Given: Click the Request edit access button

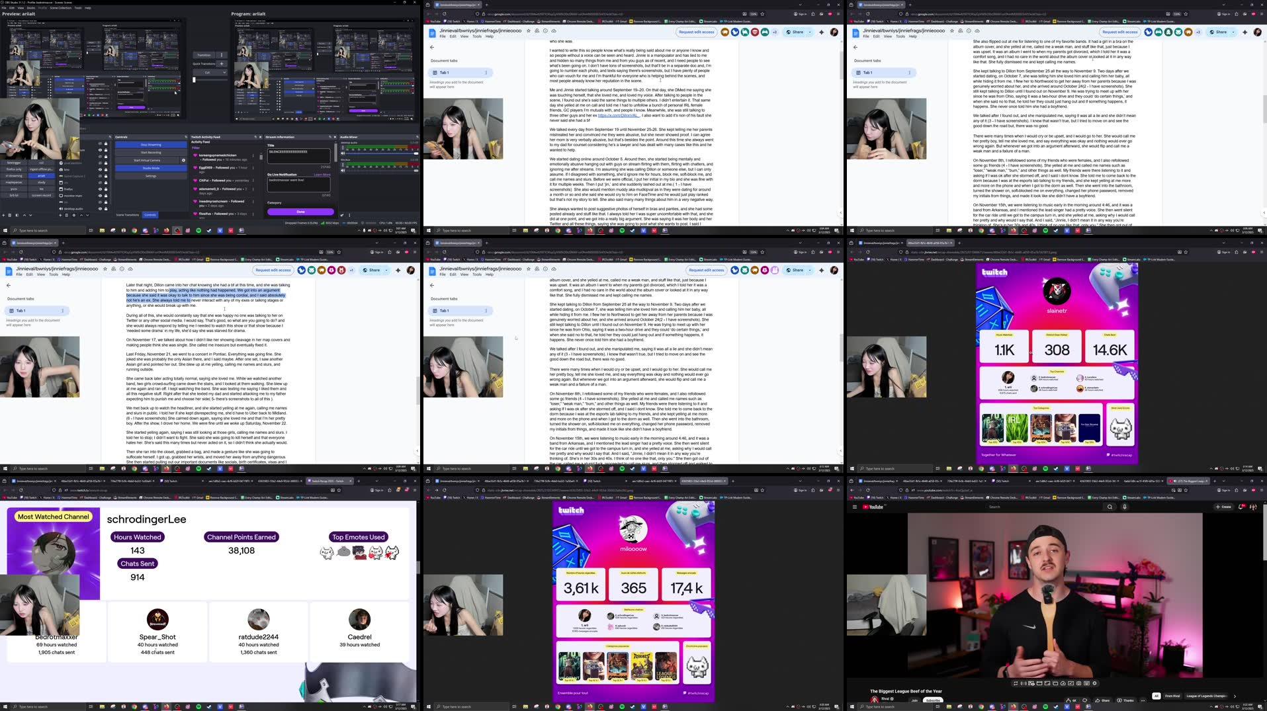Looking at the screenshot, I should (697, 32).
